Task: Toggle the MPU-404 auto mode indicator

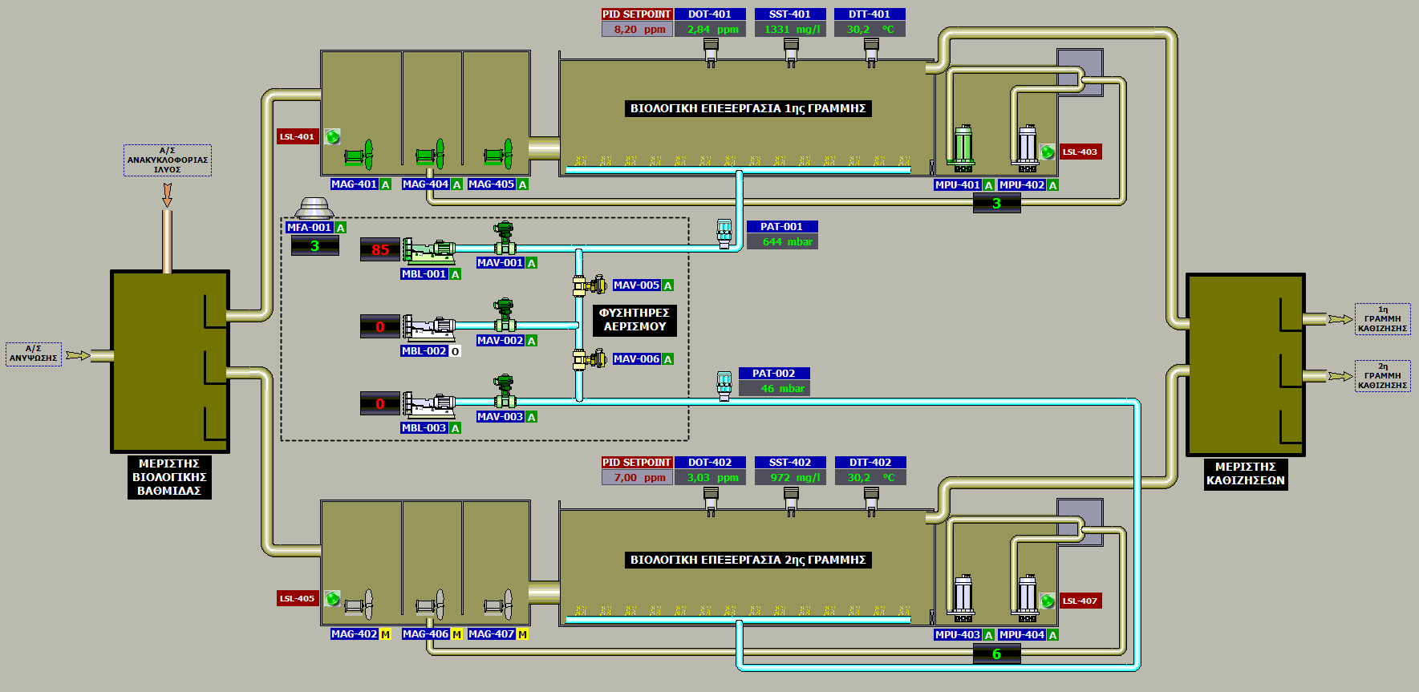Action: pyautogui.click(x=1052, y=635)
